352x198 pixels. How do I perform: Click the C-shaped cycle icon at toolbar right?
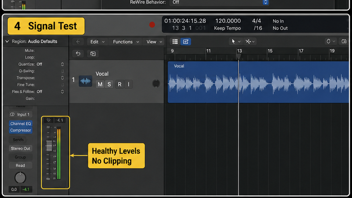328,41
